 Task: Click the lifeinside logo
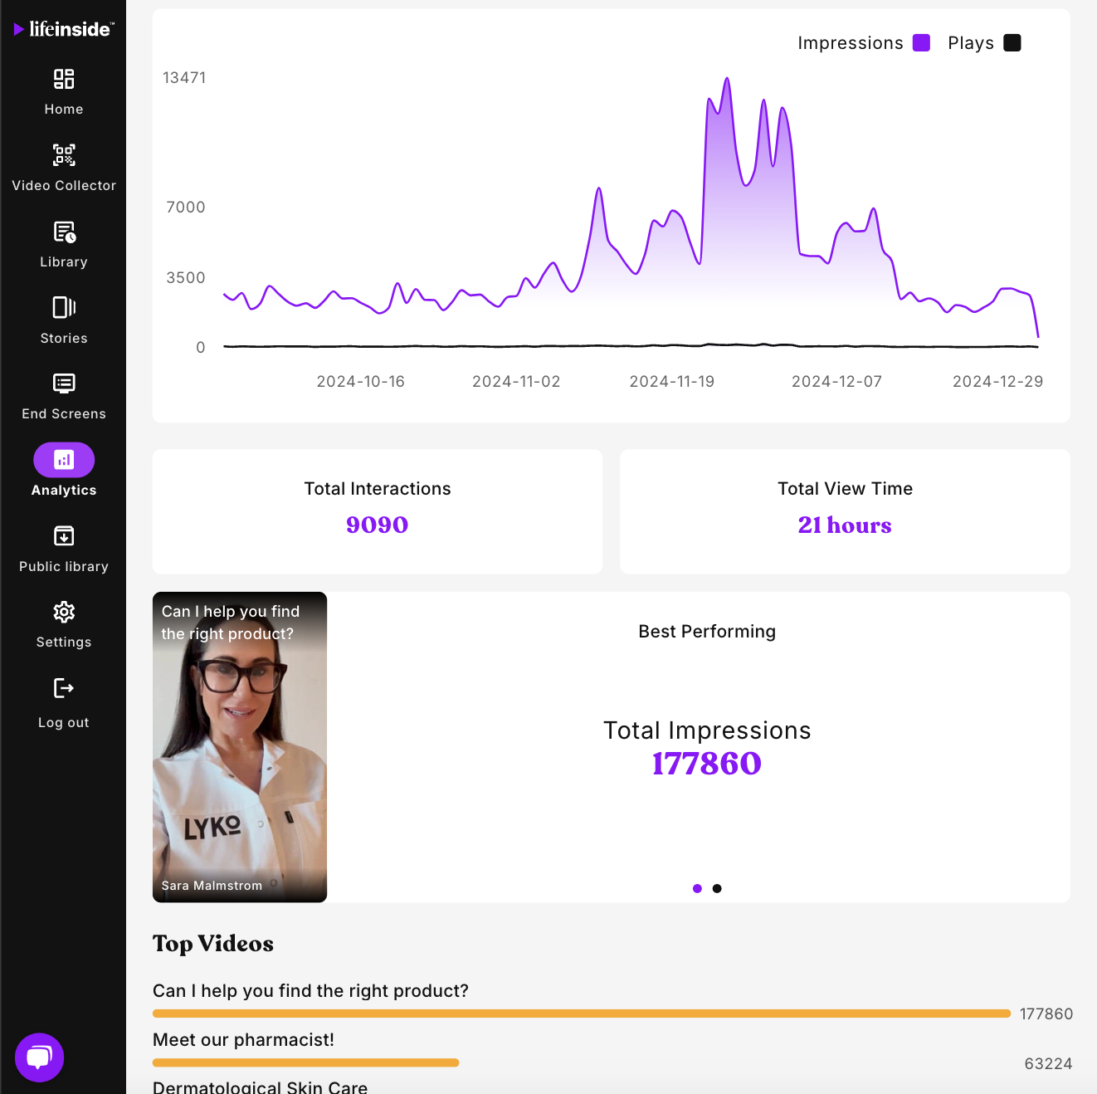[x=64, y=30]
